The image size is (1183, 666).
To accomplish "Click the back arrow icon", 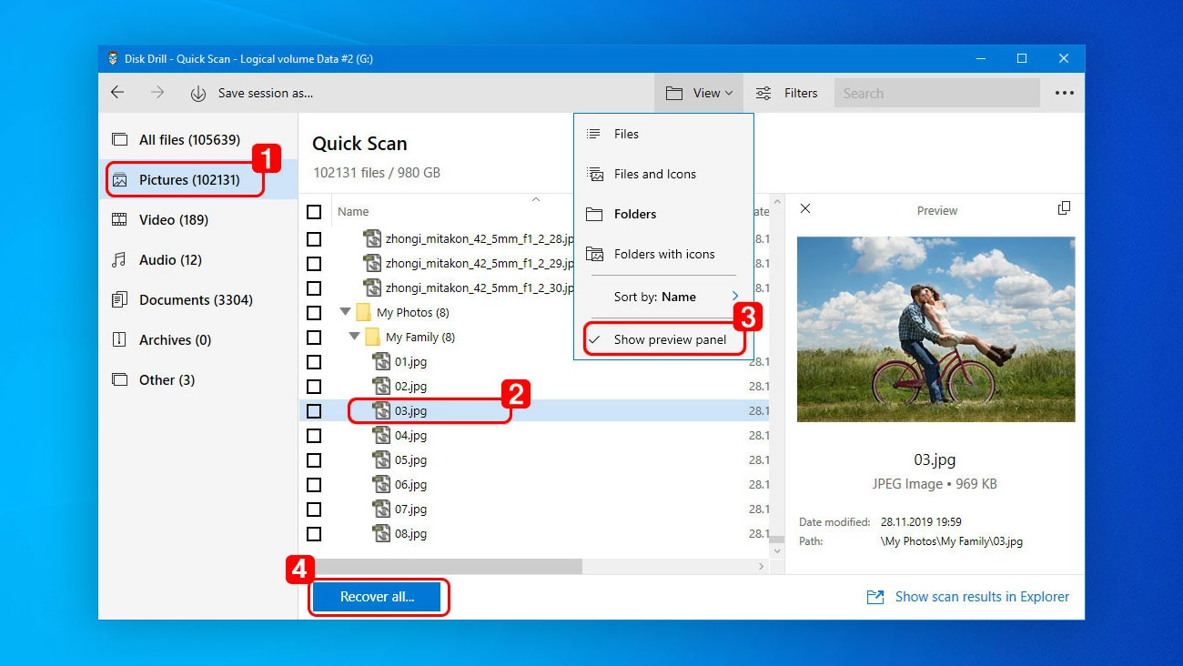I will 116,93.
